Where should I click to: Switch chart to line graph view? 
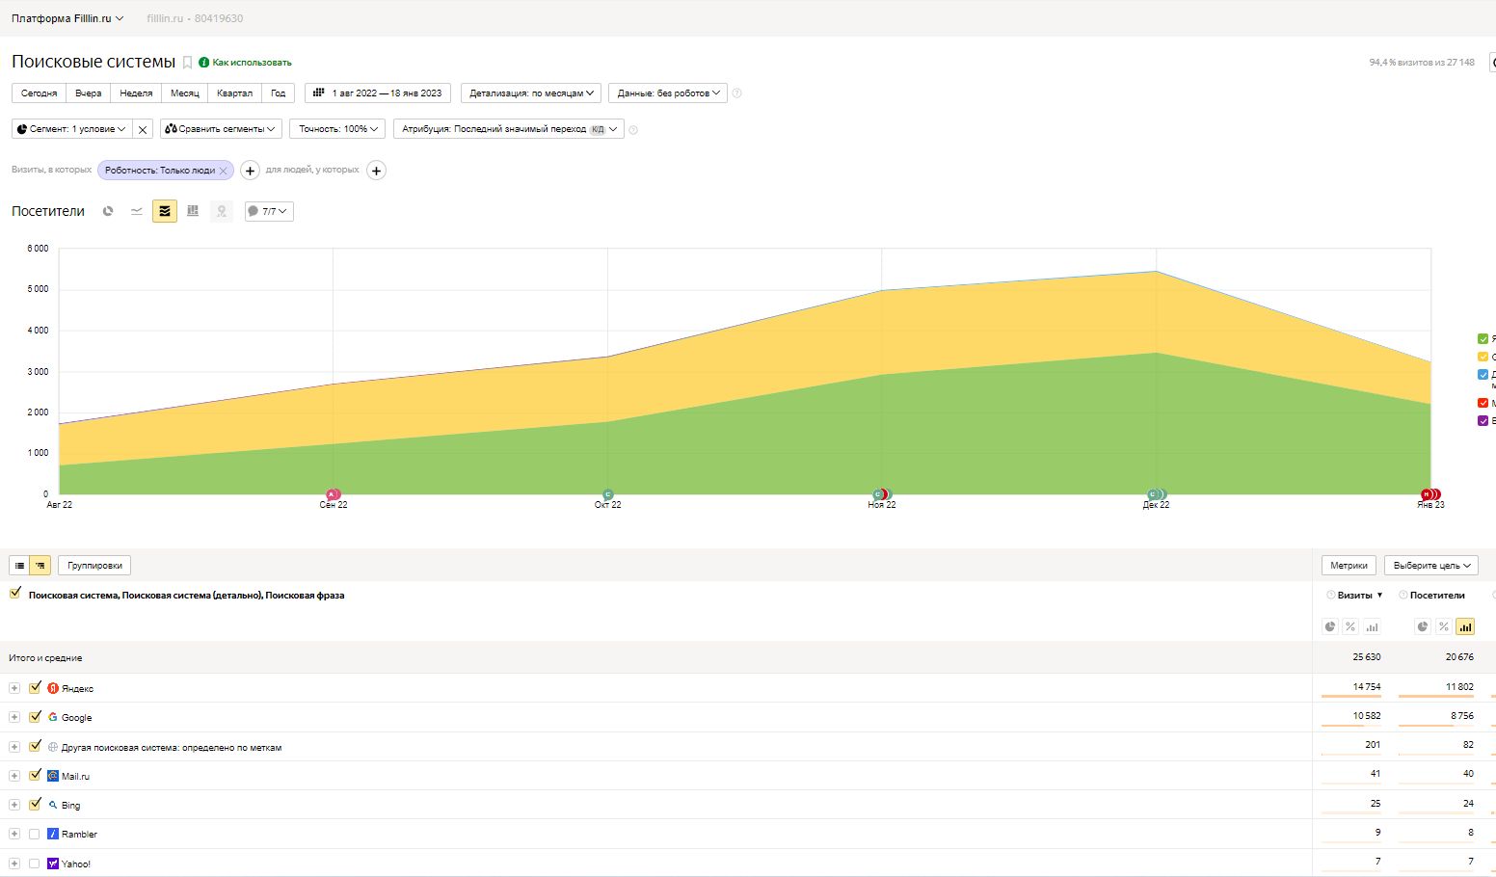click(x=137, y=211)
